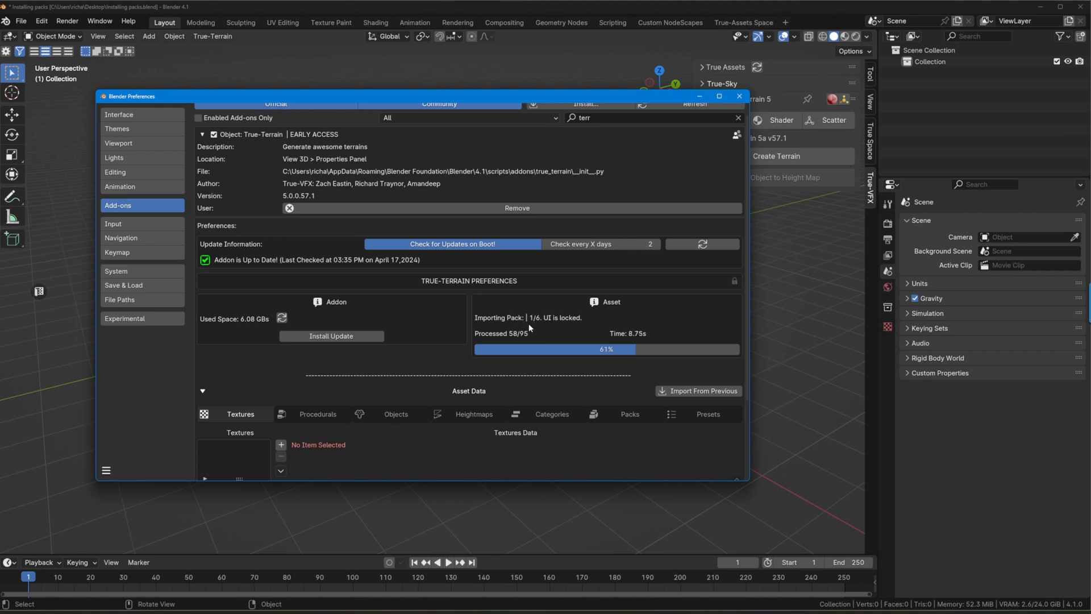Expand the Asset Data section

(202, 391)
